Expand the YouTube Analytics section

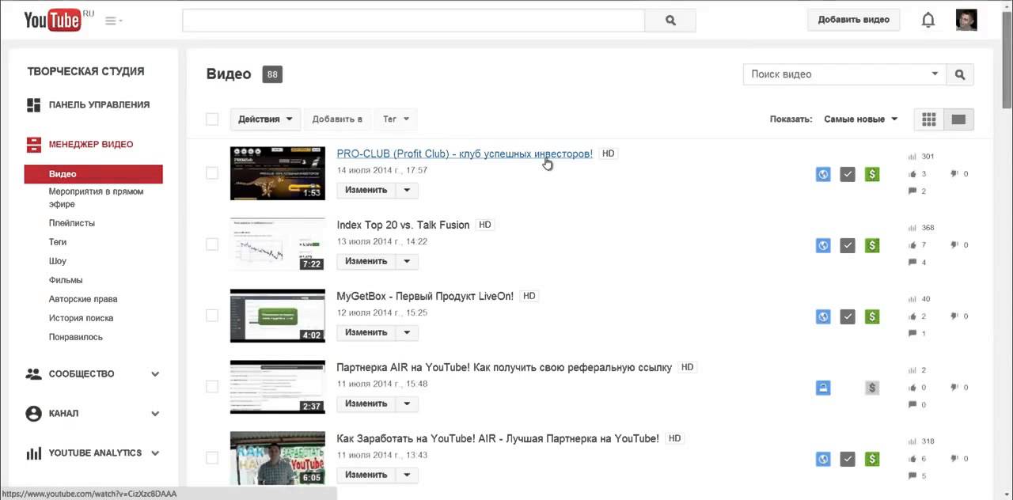point(155,453)
